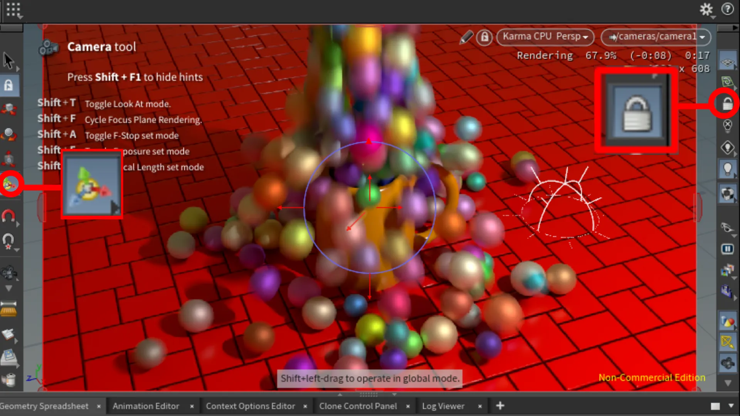This screenshot has width=740, height=416.
Task: Pause rendering with the pause icon
Action: coord(727,249)
